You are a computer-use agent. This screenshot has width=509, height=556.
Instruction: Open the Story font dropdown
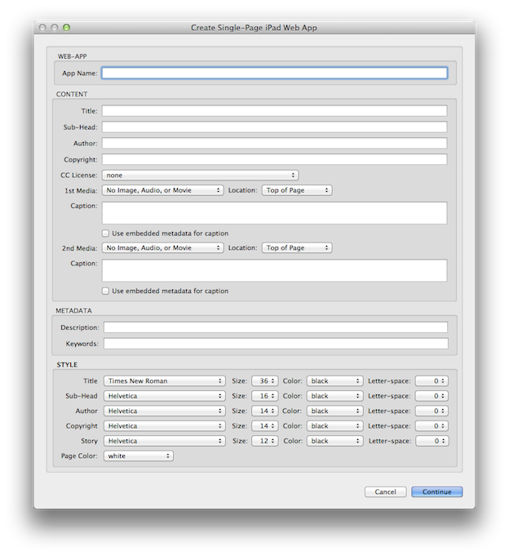(x=165, y=441)
